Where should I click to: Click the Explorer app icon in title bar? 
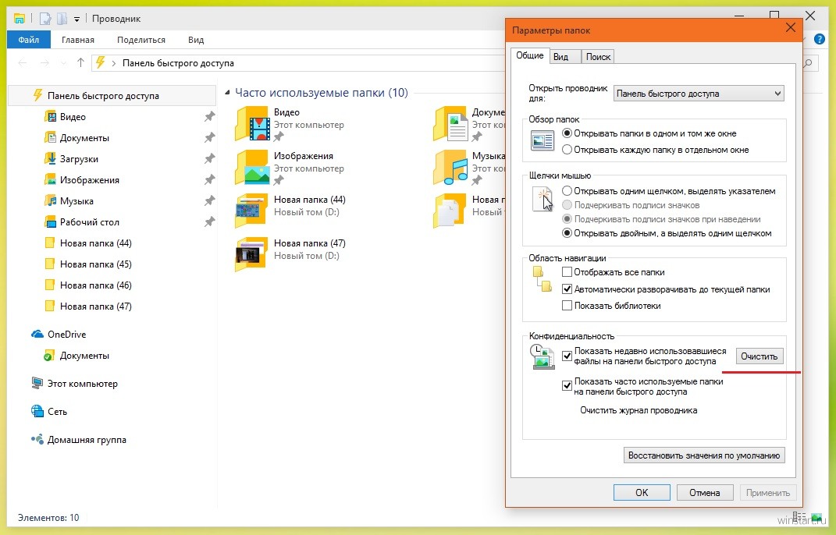coord(20,19)
